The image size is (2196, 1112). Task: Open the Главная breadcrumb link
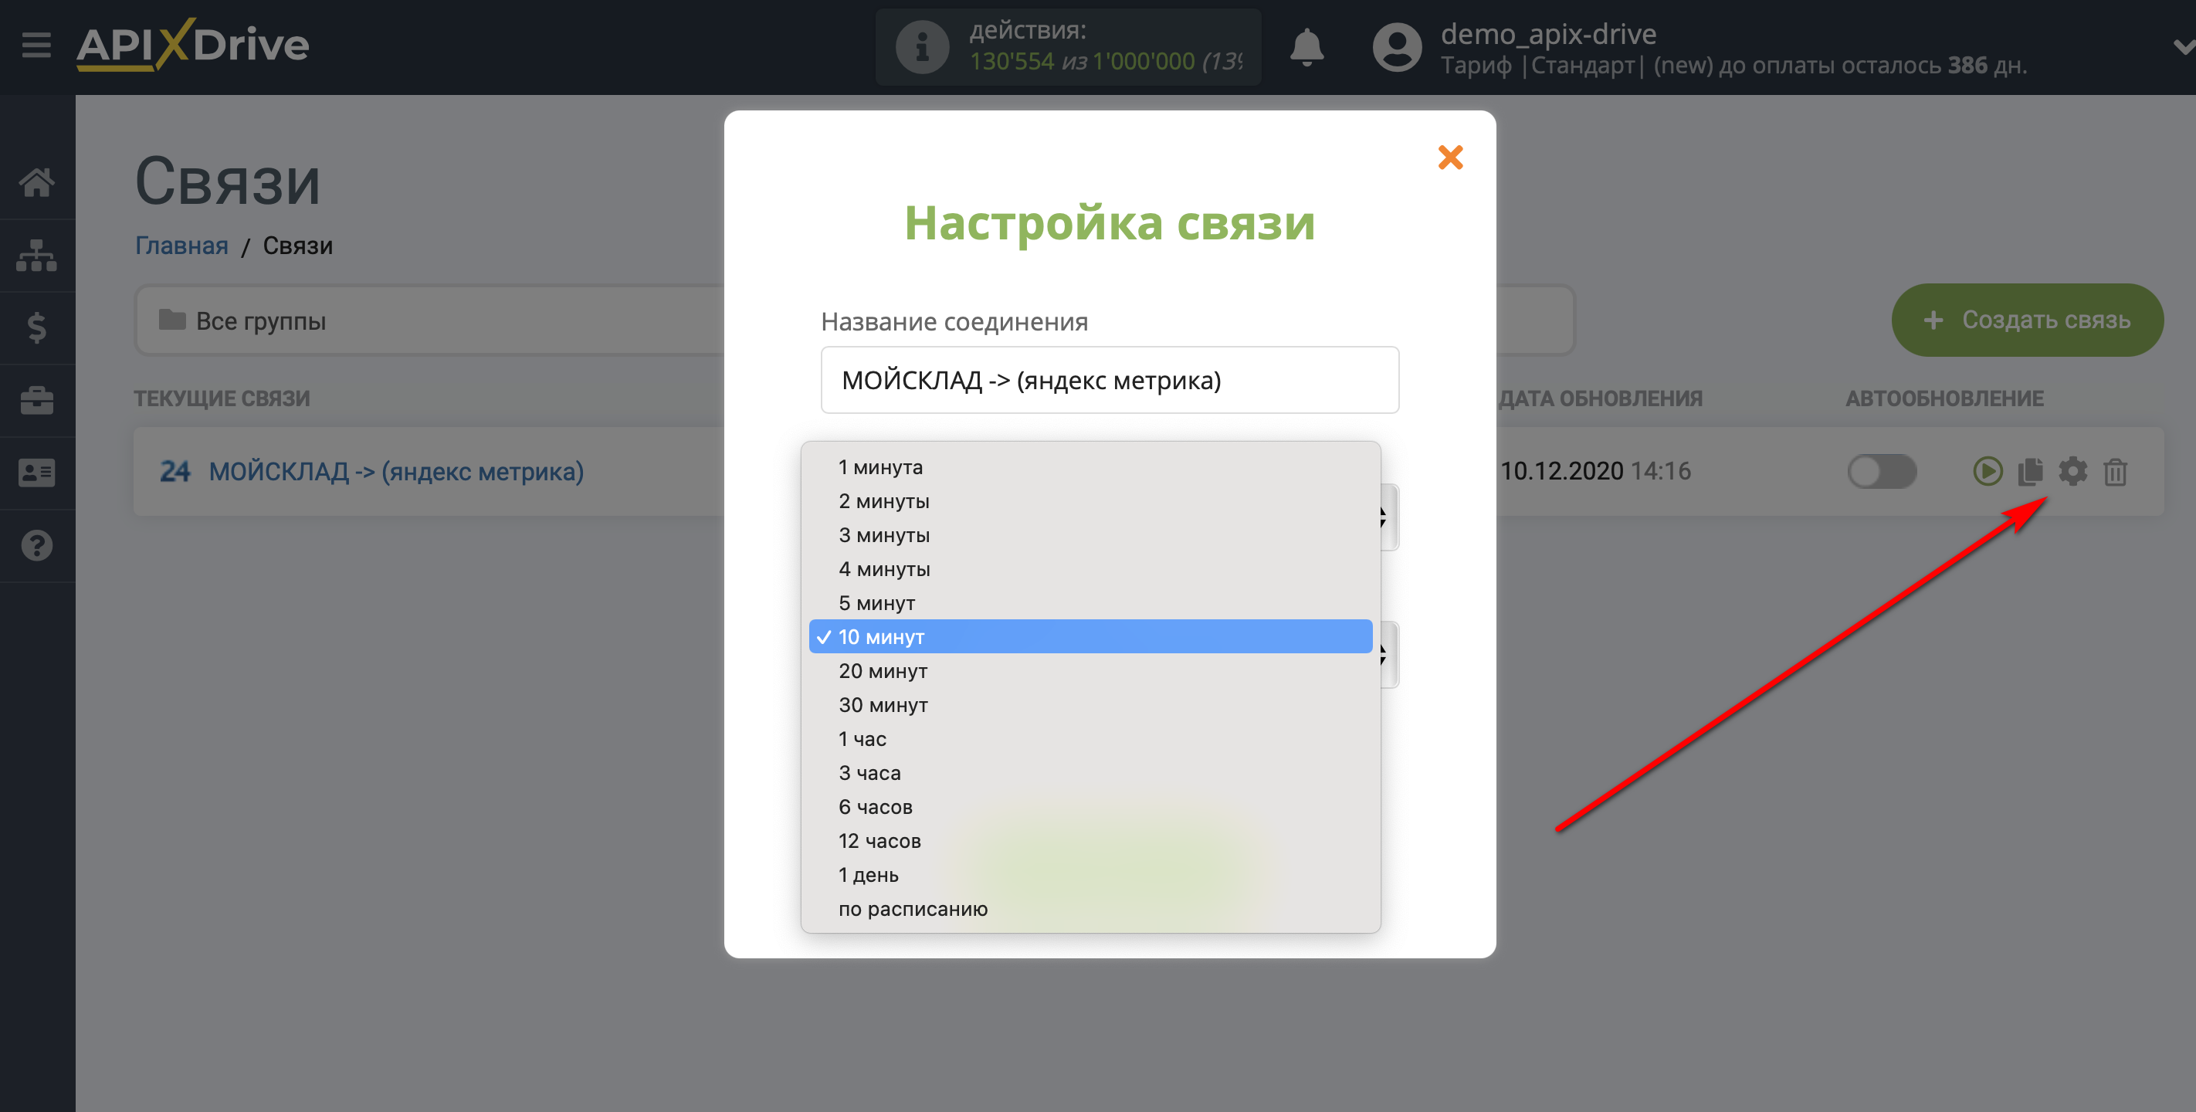click(181, 246)
